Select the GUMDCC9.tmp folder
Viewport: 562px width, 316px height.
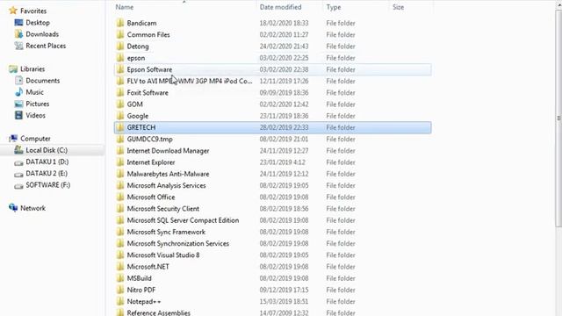(x=149, y=139)
